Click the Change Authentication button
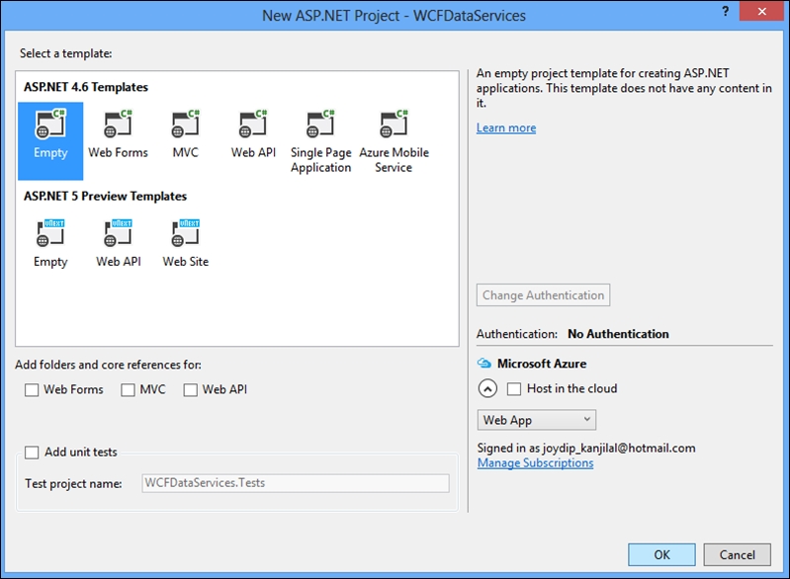The height and width of the screenshot is (579, 790). pos(543,295)
